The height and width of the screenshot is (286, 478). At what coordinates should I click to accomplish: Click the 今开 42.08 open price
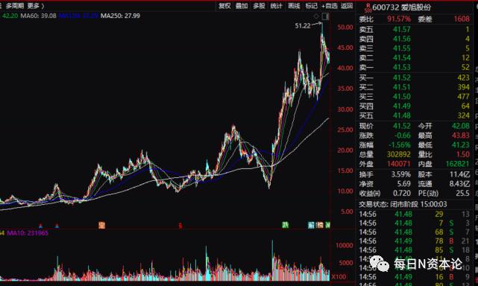pyautogui.click(x=461, y=126)
